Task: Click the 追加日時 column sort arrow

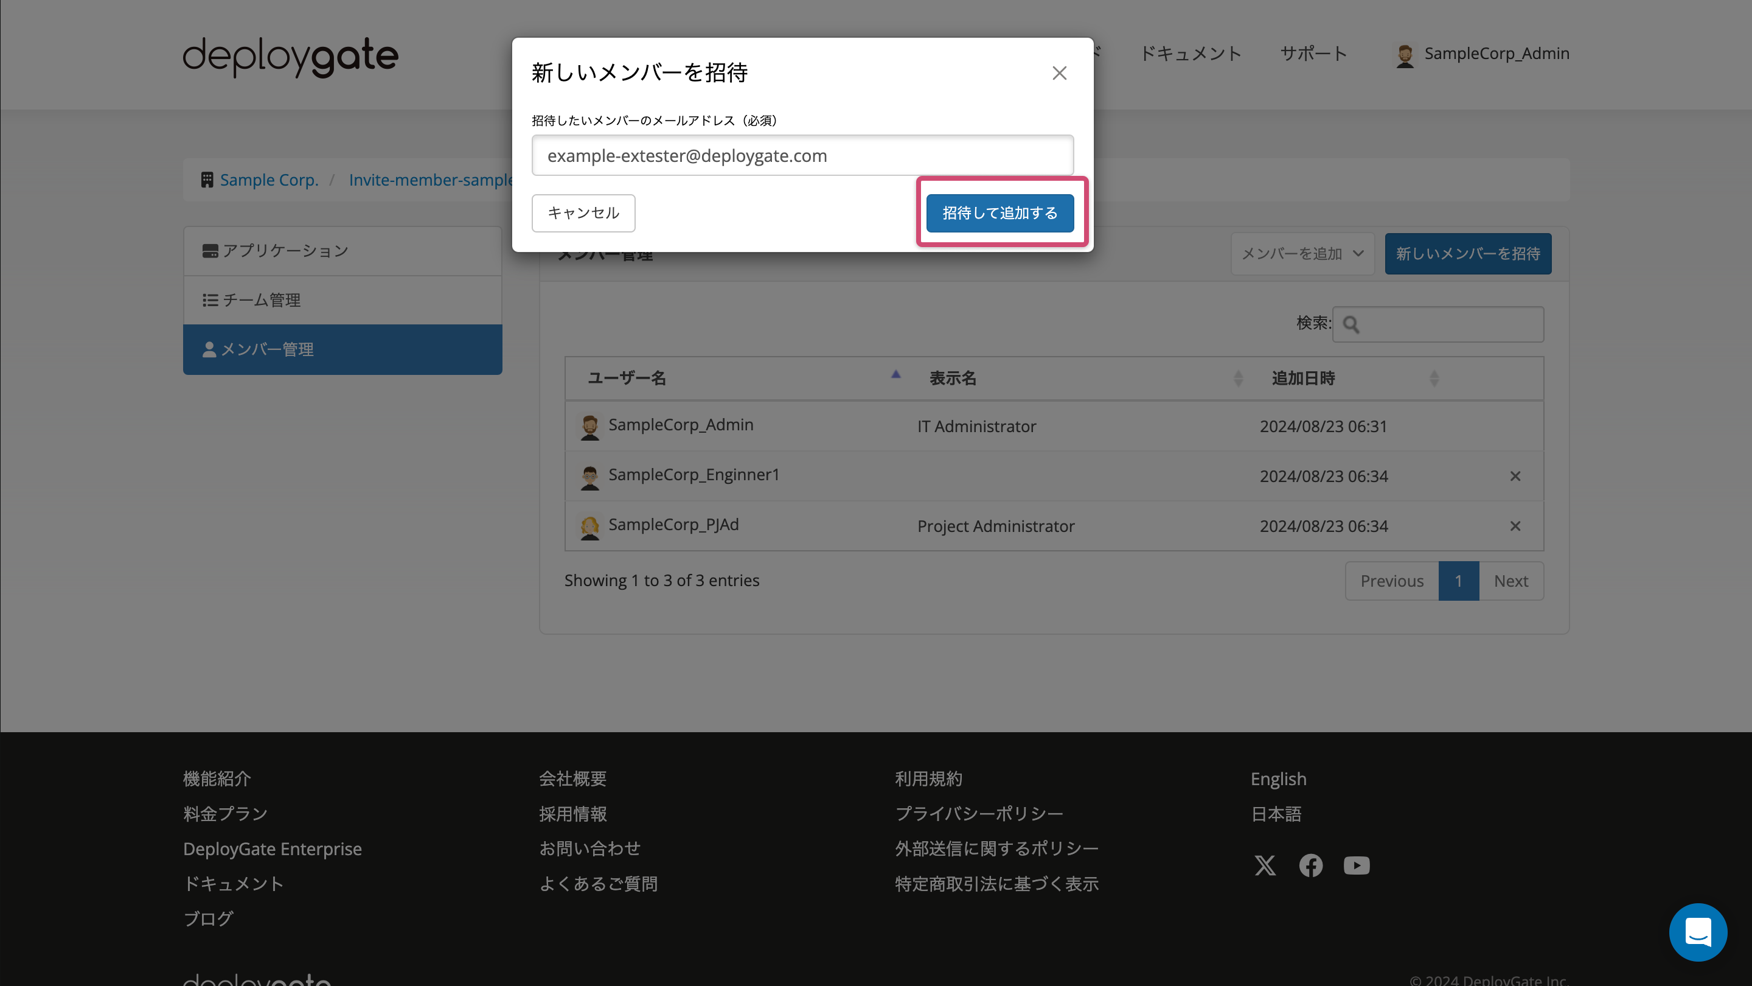Action: pos(1434,379)
